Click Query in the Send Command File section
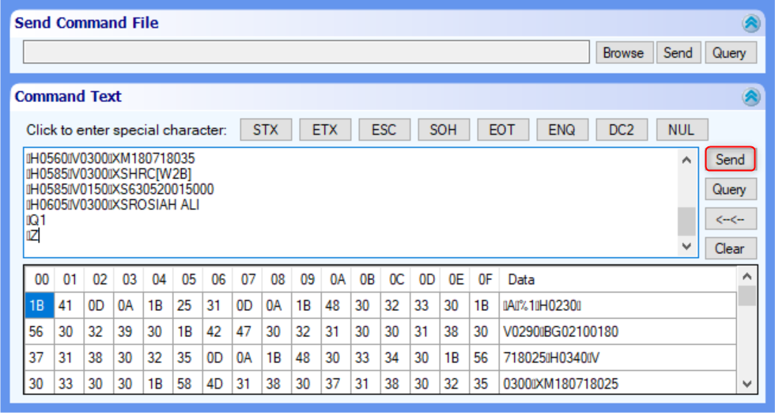 click(x=729, y=52)
